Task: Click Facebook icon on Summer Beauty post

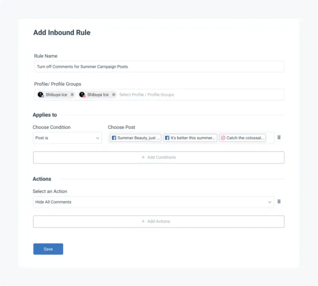Action: pos(114,138)
